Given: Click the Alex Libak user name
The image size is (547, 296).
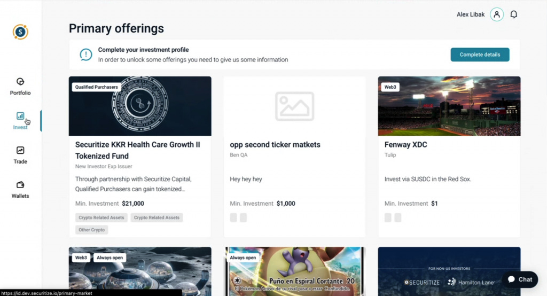Looking at the screenshot, I should pos(471,14).
